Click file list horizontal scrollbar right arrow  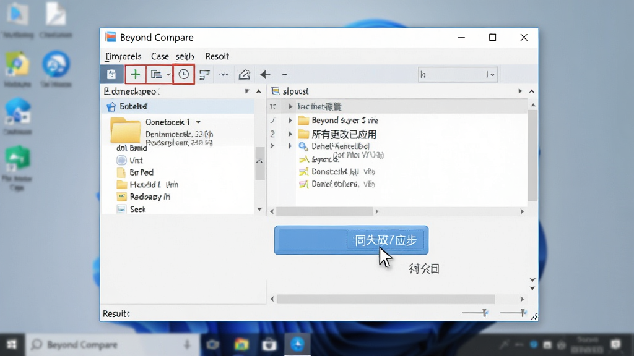[x=522, y=211]
